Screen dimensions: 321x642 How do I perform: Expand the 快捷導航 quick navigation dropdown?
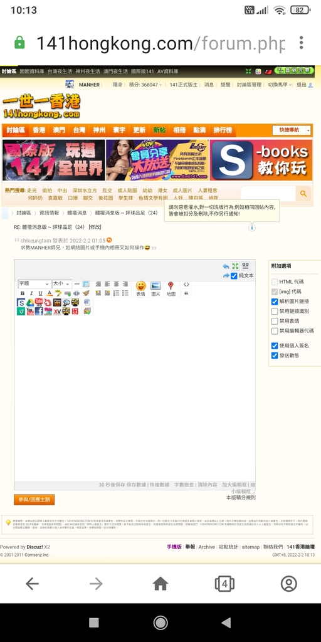click(x=292, y=130)
